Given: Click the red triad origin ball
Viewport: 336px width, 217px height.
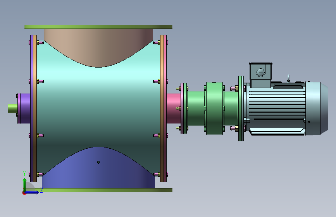Looking at the screenshot, I should click(24, 193).
